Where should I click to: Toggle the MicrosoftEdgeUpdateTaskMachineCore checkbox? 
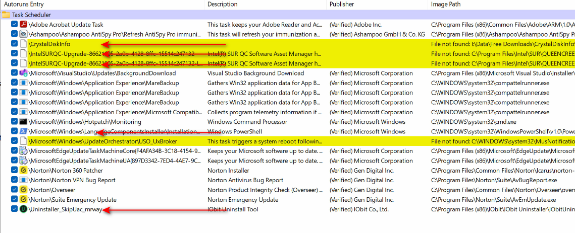point(14,150)
